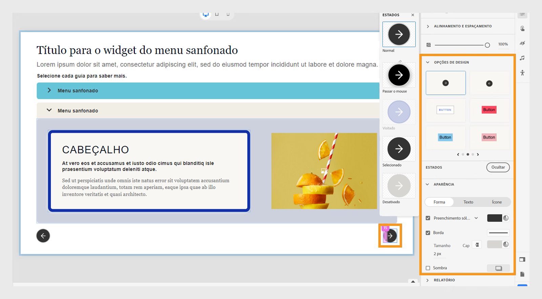Screen dimensions: 542x299
Task: Choose outlined white BUTTON design
Action: pos(446,110)
